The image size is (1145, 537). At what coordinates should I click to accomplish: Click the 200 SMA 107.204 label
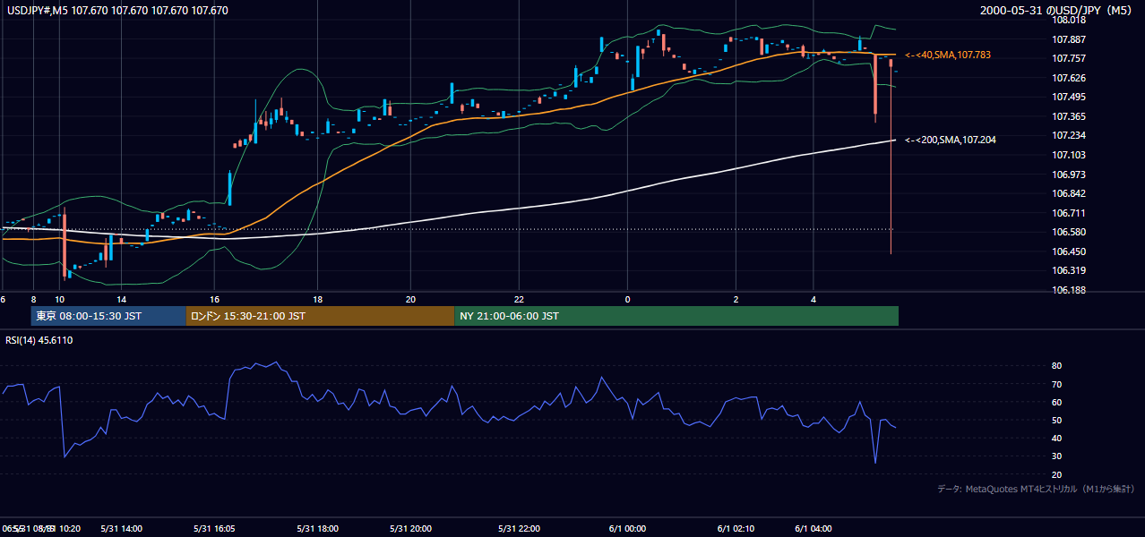(951, 140)
